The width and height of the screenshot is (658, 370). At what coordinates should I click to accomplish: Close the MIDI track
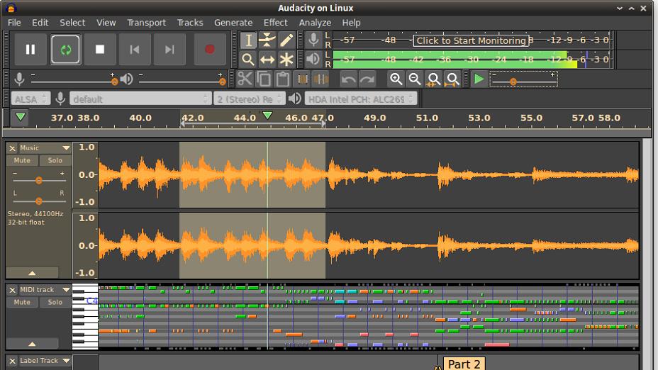tap(12, 290)
